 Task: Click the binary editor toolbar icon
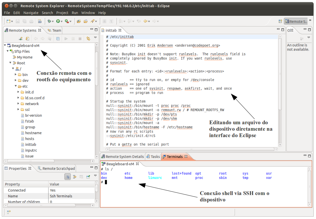40,21
